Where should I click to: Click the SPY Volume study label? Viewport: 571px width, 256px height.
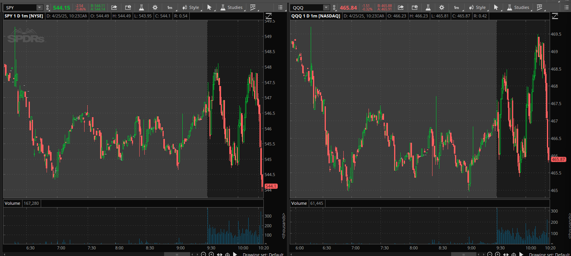pos(12,203)
